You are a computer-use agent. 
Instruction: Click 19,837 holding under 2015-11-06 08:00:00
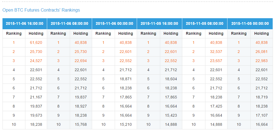pyautogui.click(x=81, y=97)
